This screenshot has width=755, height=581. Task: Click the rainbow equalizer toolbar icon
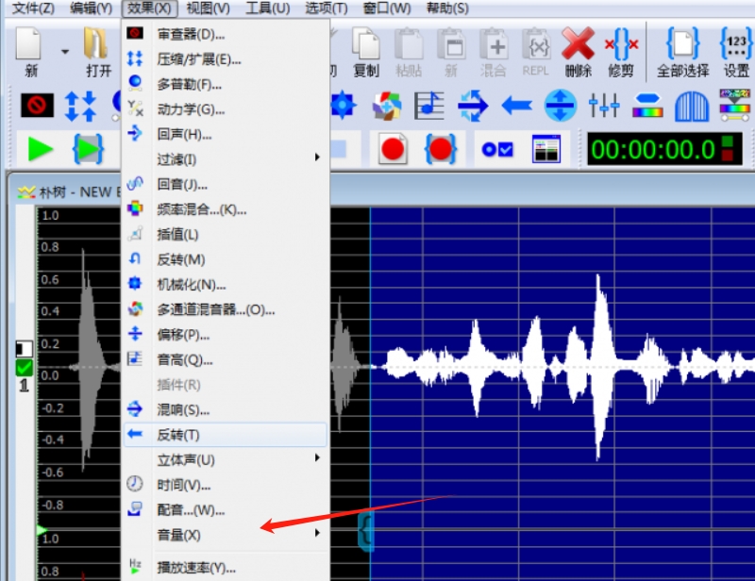647,105
